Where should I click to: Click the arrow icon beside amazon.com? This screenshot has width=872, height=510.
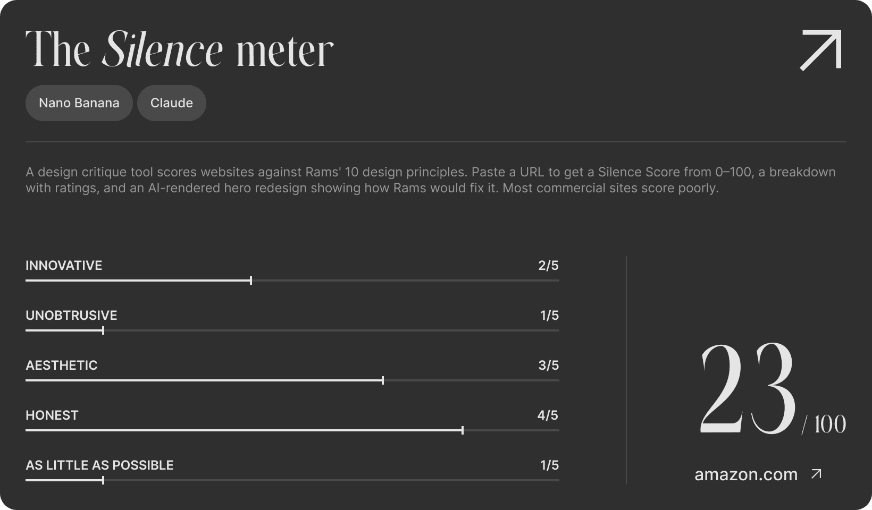click(816, 473)
